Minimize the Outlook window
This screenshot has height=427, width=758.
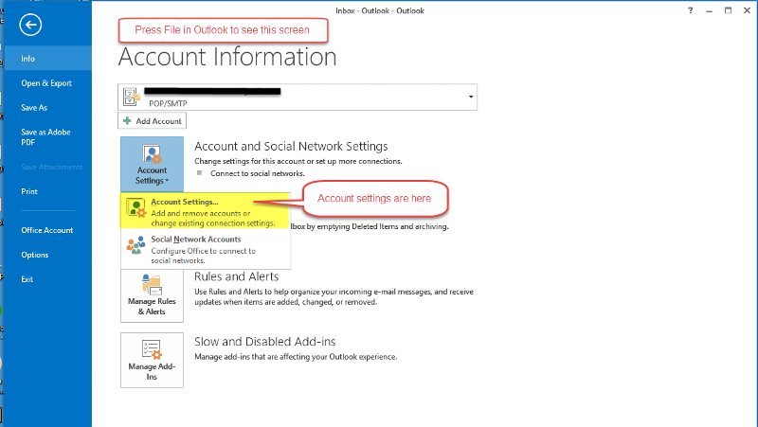pos(709,10)
